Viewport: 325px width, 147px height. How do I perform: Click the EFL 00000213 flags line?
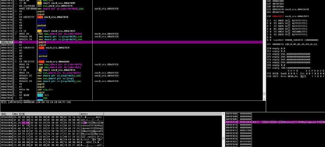tap(292, 44)
